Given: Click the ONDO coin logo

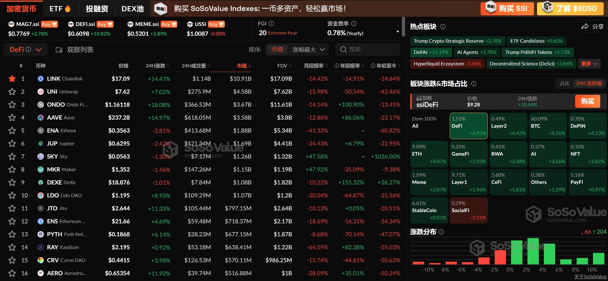Looking at the screenshot, I should tap(41, 105).
